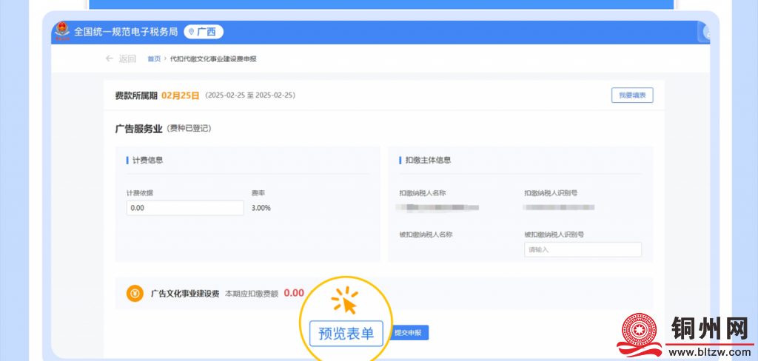
Task: Click the 返回 back arrow
Action: [x=110, y=59]
